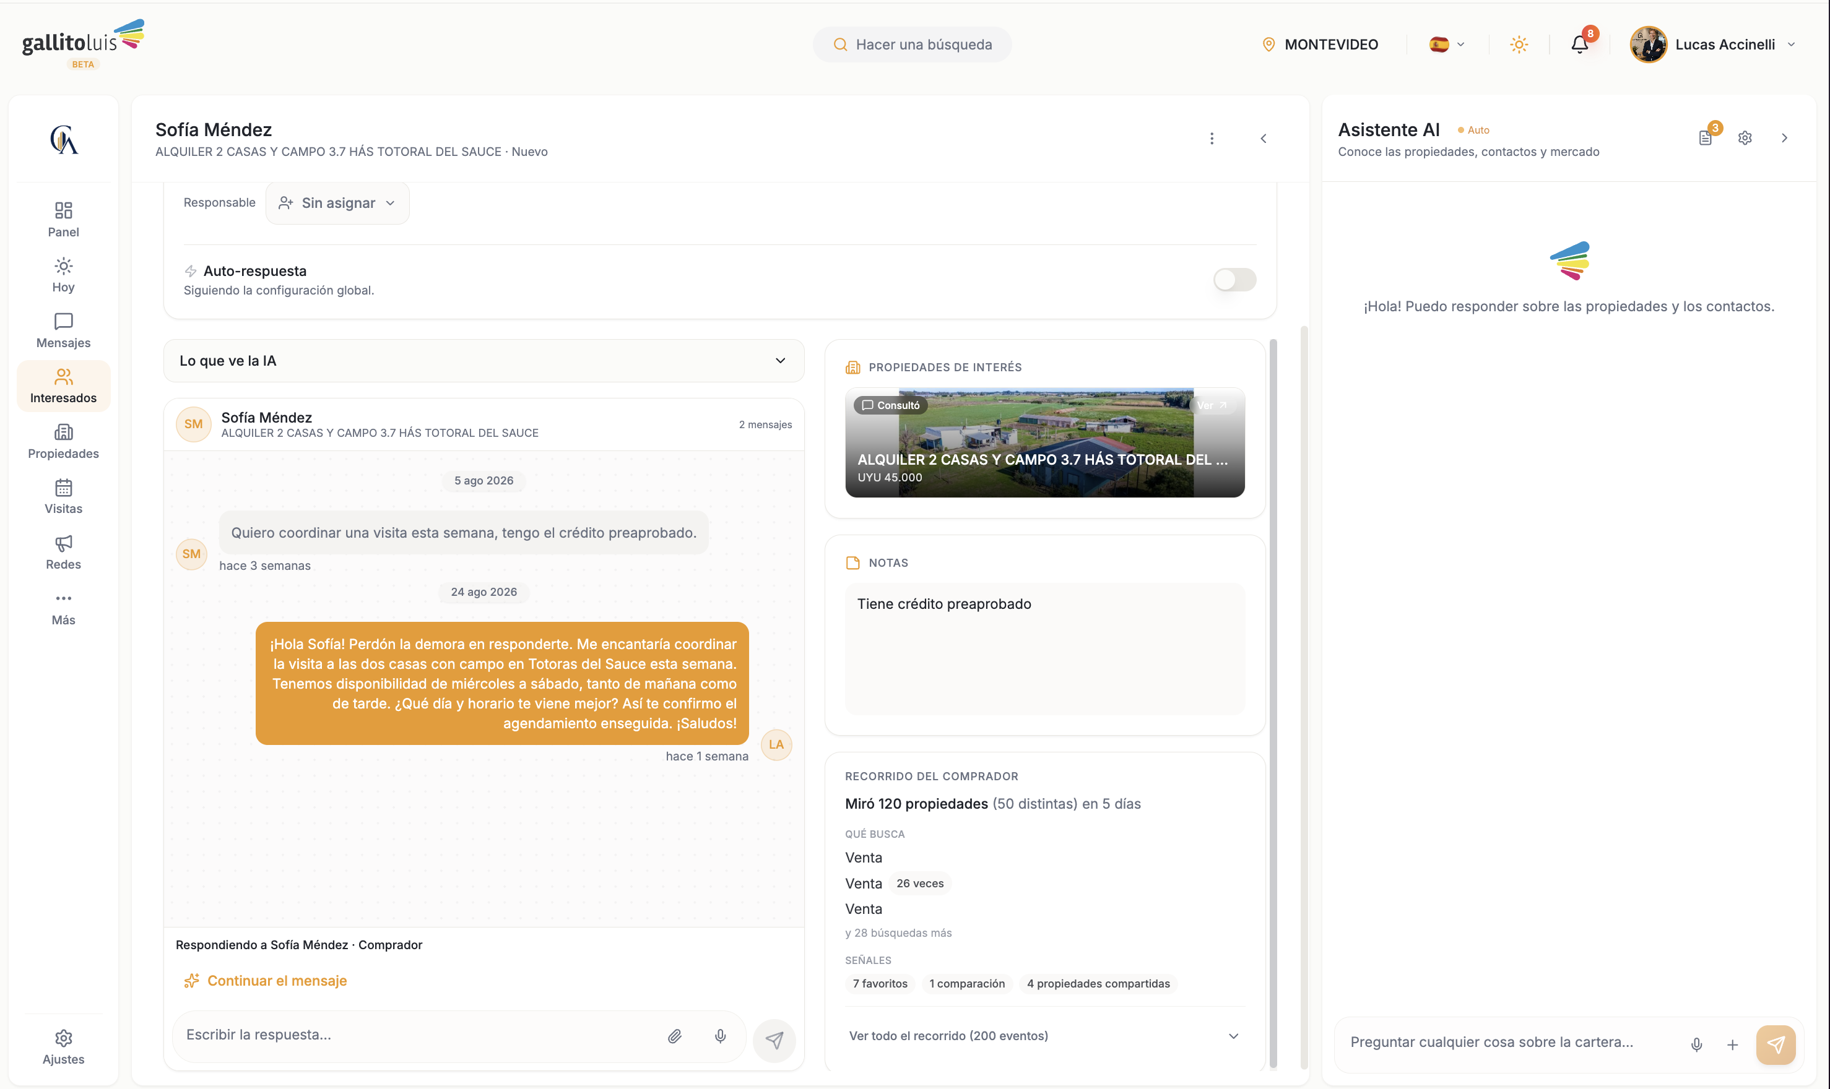Collapse Asistente AI panel with chevron
The image size is (1830, 1089).
pos(1784,138)
